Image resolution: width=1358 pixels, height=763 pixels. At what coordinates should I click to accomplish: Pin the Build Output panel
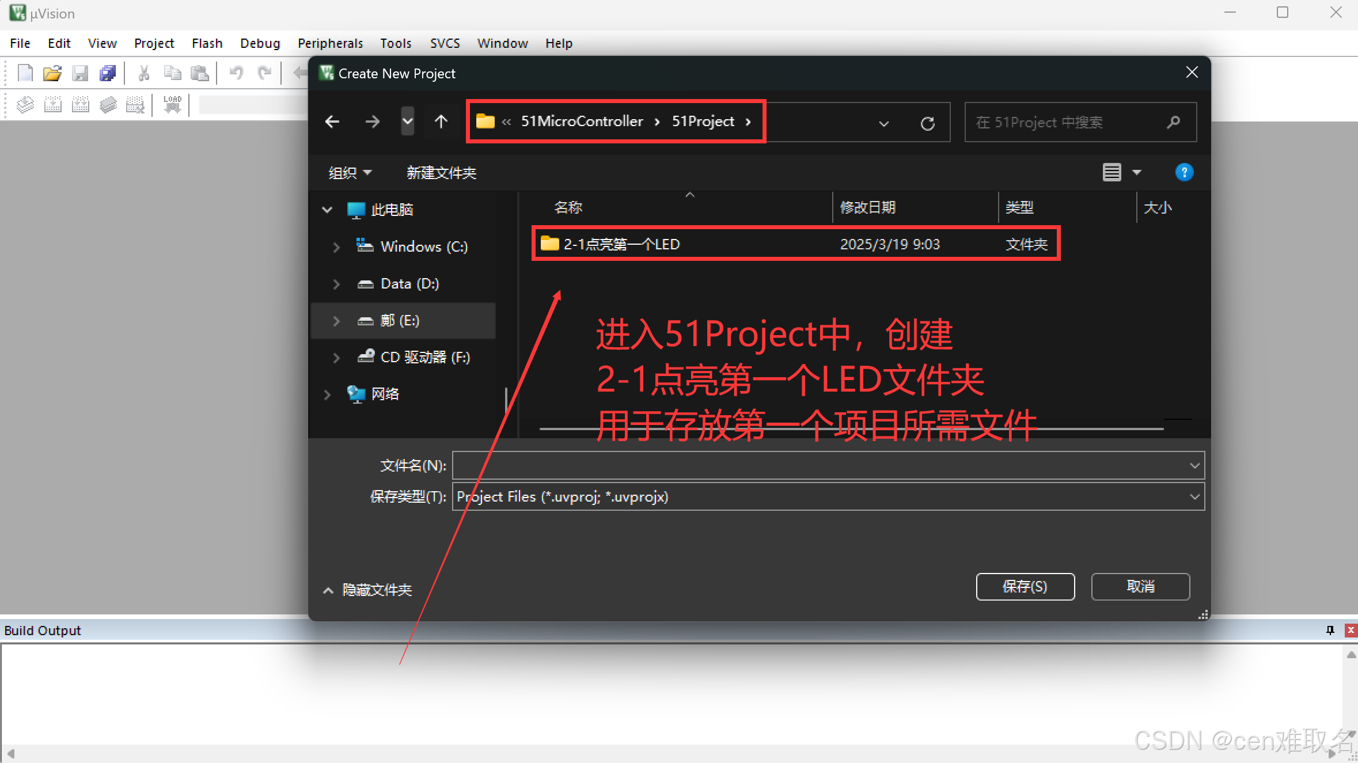1330,630
